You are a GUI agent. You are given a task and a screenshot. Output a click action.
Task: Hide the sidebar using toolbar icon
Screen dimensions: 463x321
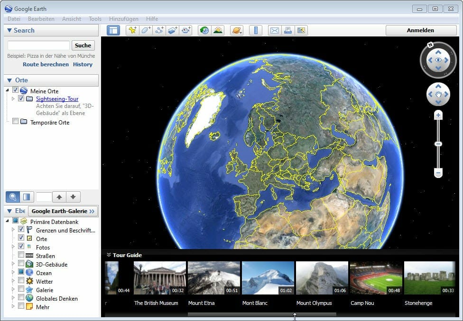[113, 30]
